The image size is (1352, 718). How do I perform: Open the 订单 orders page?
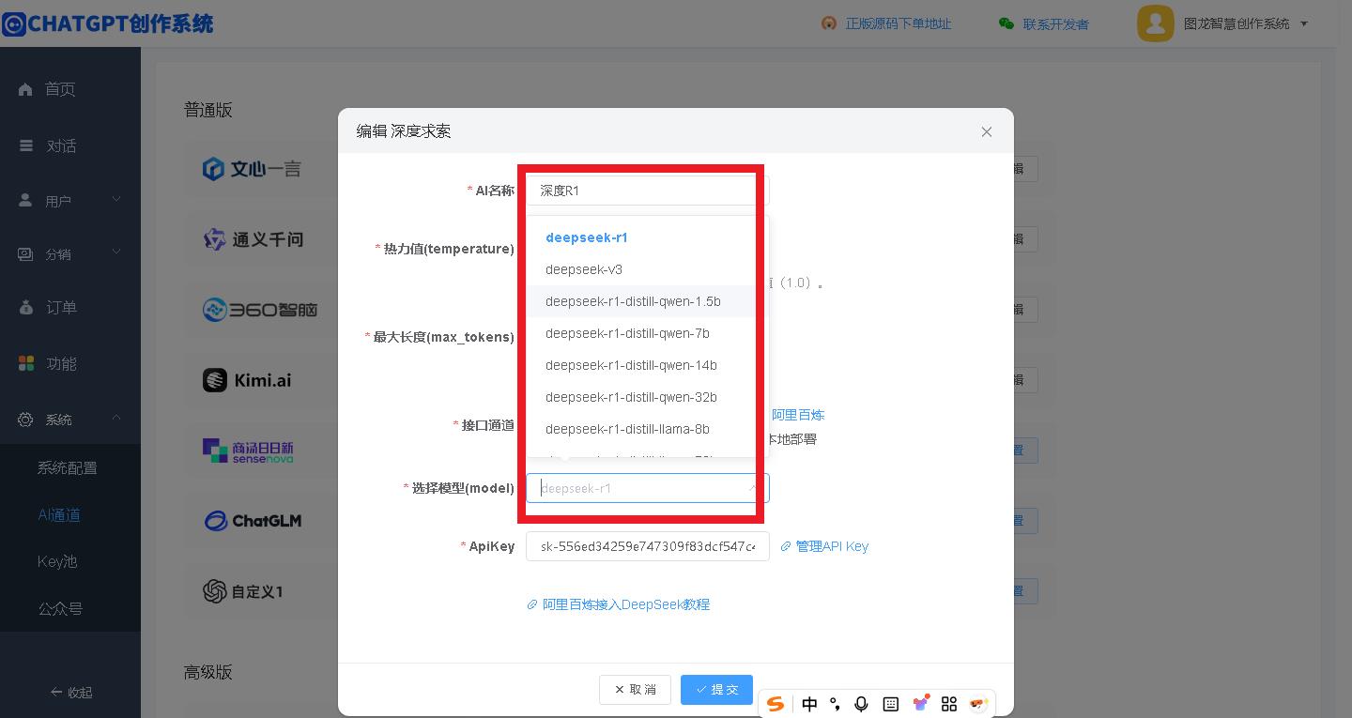point(61,307)
